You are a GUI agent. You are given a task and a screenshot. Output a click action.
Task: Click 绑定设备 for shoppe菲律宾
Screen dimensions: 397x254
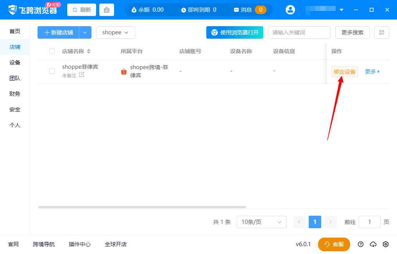tap(344, 72)
